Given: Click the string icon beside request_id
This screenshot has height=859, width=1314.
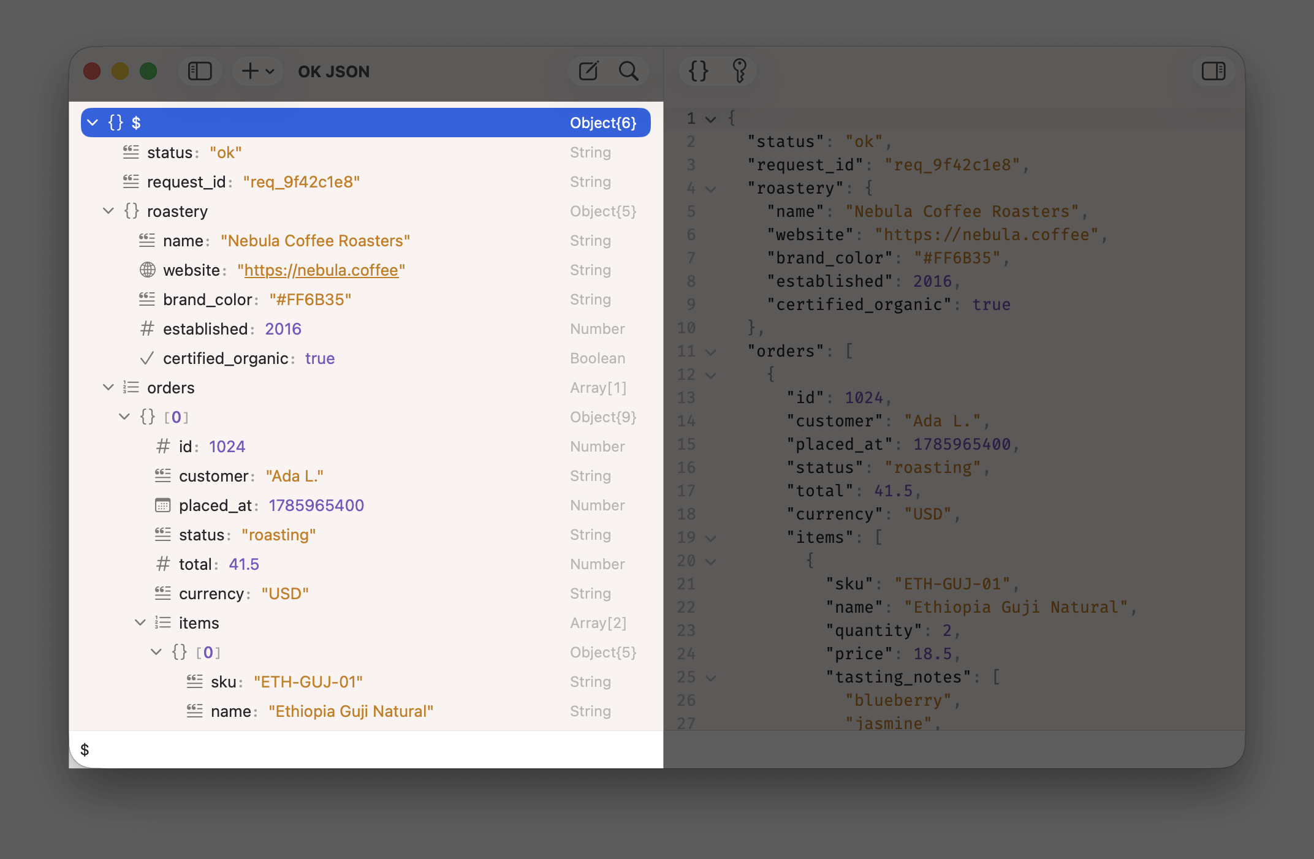Looking at the screenshot, I should (x=131, y=181).
